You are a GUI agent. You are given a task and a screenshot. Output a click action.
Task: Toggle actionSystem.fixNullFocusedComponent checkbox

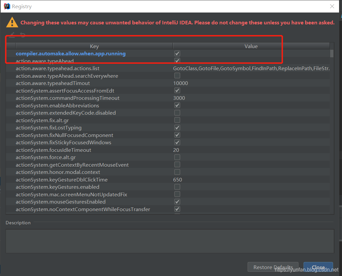[177, 135]
